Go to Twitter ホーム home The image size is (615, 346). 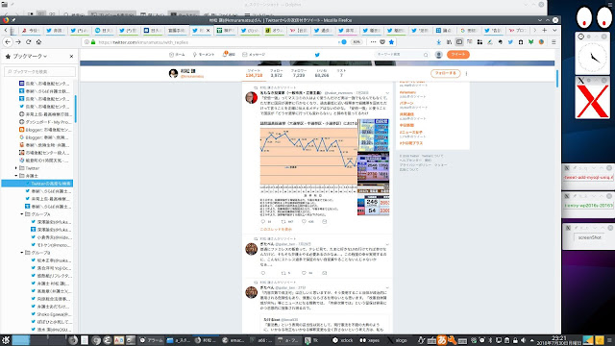pyautogui.click(x=177, y=55)
